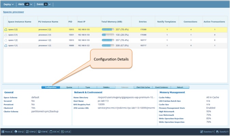Click the Events count badge 93
The image size is (230, 136).
tap(46, 4)
